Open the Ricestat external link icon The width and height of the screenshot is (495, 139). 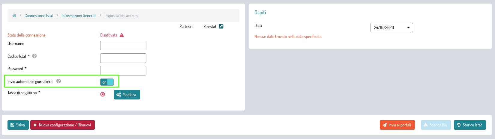(x=221, y=26)
